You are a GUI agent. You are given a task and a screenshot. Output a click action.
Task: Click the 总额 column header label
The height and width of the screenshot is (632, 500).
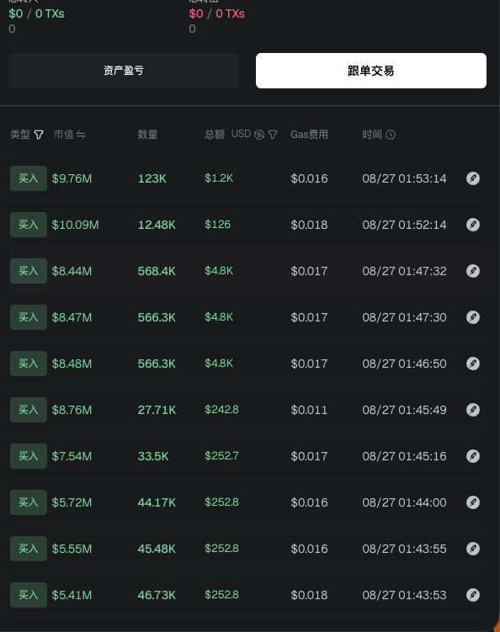point(215,135)
